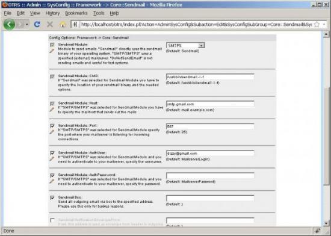Click the '(Default: MailserverLogin)' text
This screenshot has width=331, height=236.
pos(188,159)
